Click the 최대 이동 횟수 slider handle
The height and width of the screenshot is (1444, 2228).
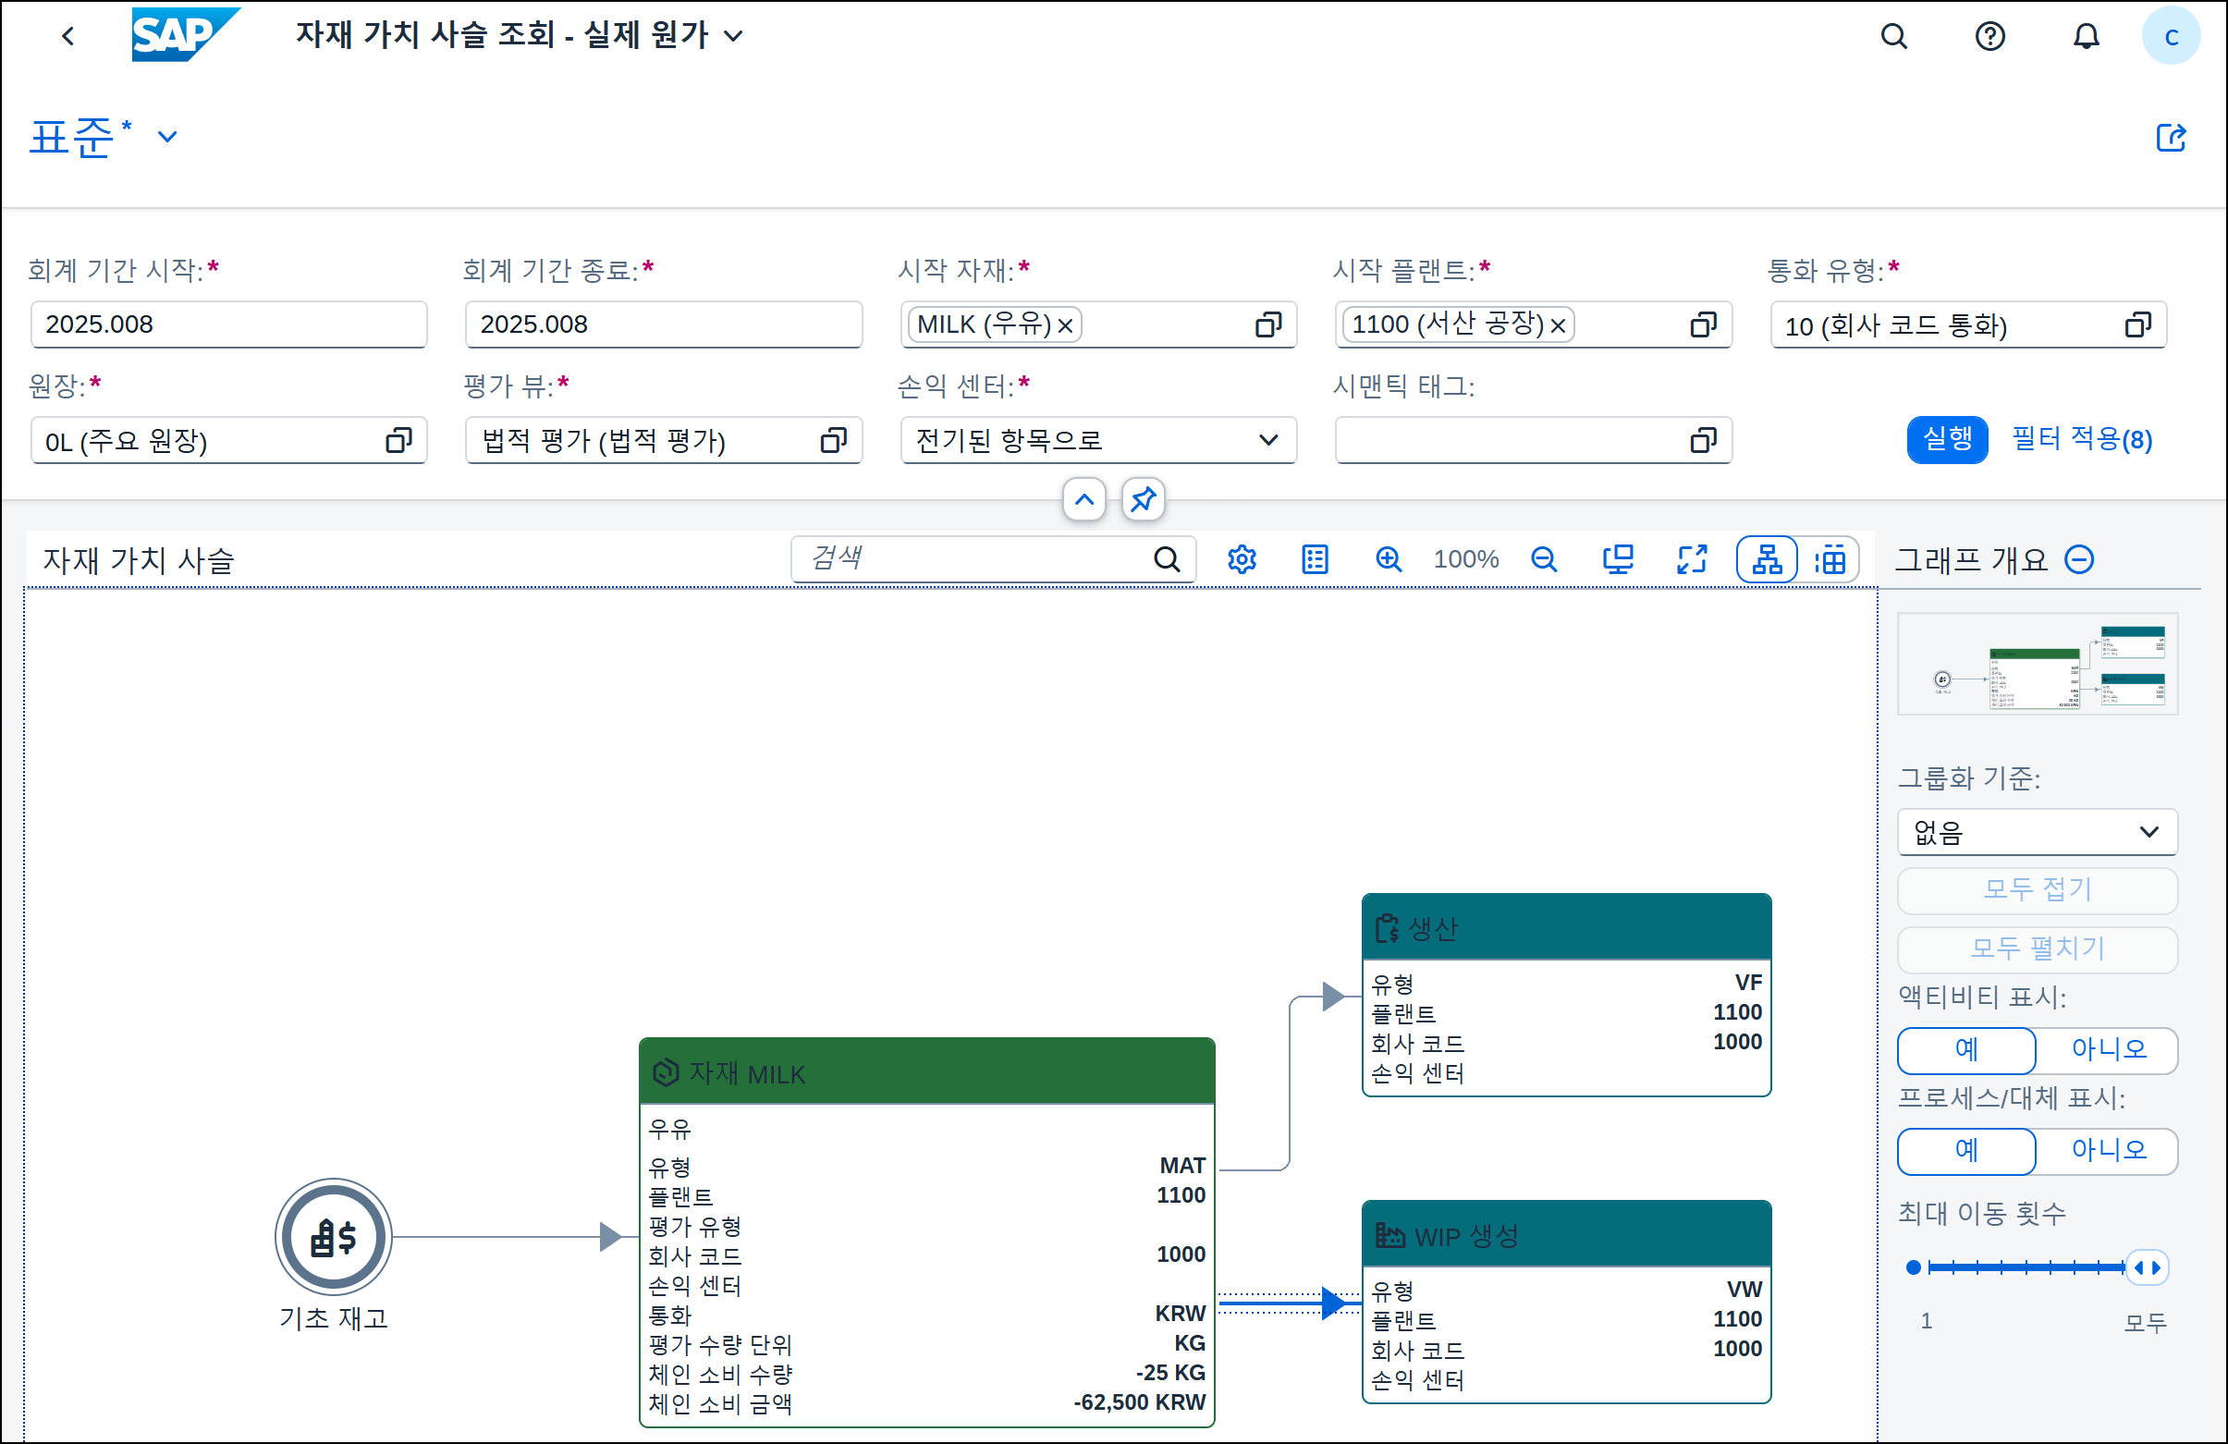coord(2147,1268)
